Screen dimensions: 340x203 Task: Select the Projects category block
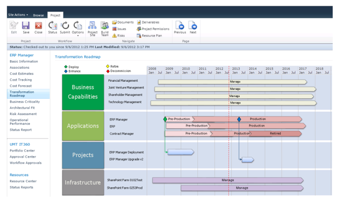83,155
